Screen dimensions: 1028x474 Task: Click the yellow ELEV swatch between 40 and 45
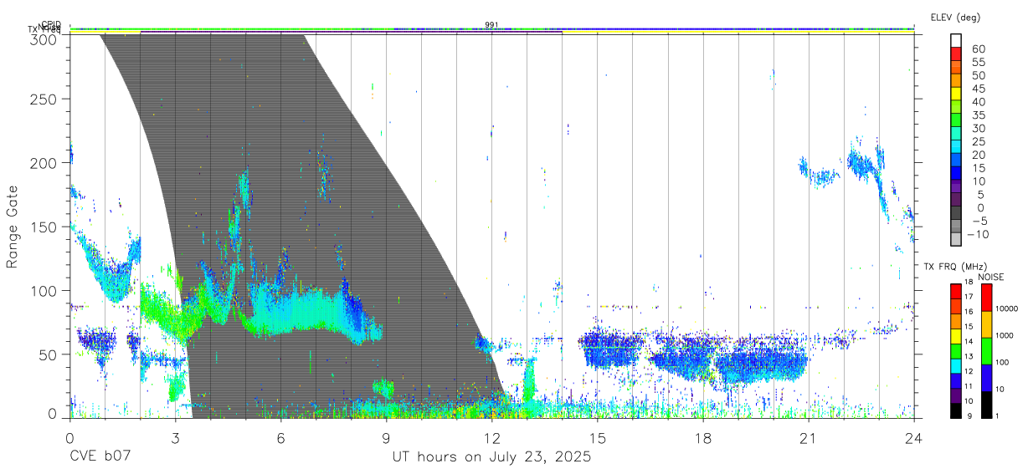[956, 94]
